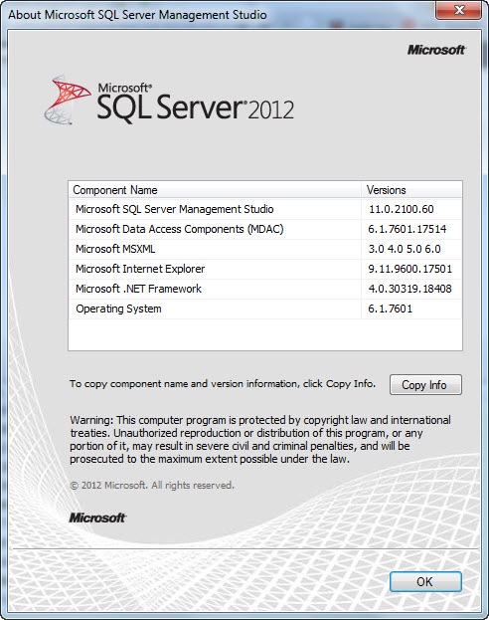This screenshot has height=620, width=489.
Task: Click the copyright 2012 Microsoft text
Action: [x=152, y=486]
